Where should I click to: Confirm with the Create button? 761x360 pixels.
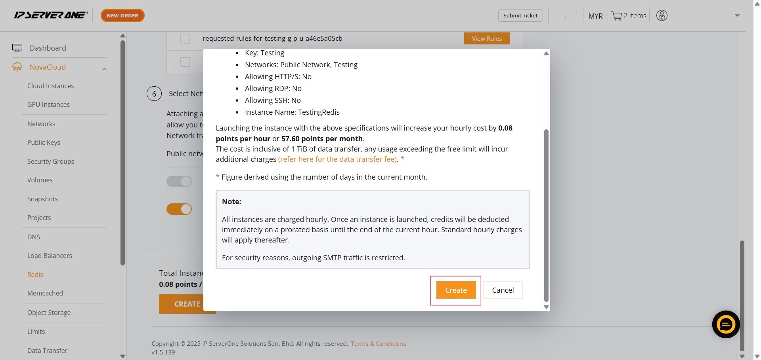[456, 290]
